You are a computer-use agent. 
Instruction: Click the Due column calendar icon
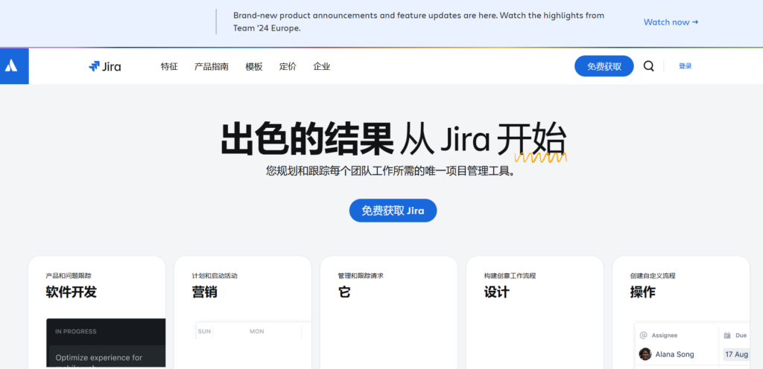coord(728,336)
